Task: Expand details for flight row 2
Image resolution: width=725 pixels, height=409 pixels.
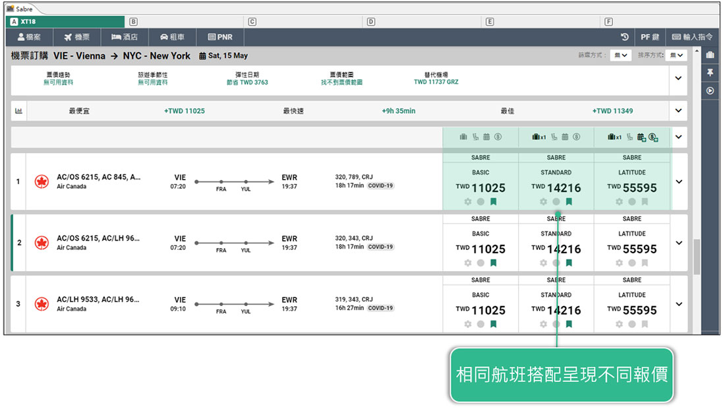Action: (x=679, y=243)
